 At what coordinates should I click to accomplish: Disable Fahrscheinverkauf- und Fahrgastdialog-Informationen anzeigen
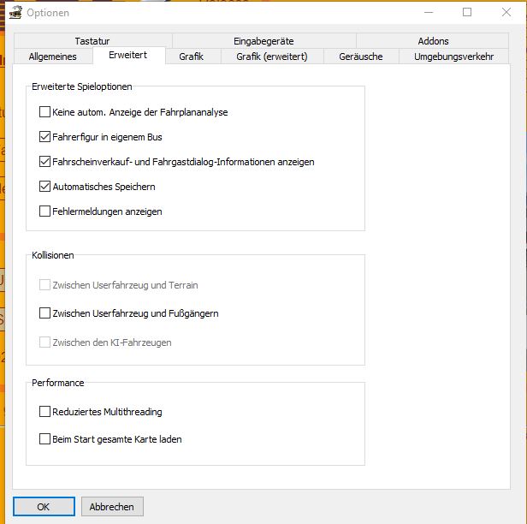pyautogui.click(x=45, y=162)
